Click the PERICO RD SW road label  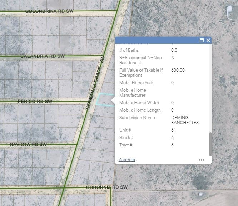coord(35,102)
